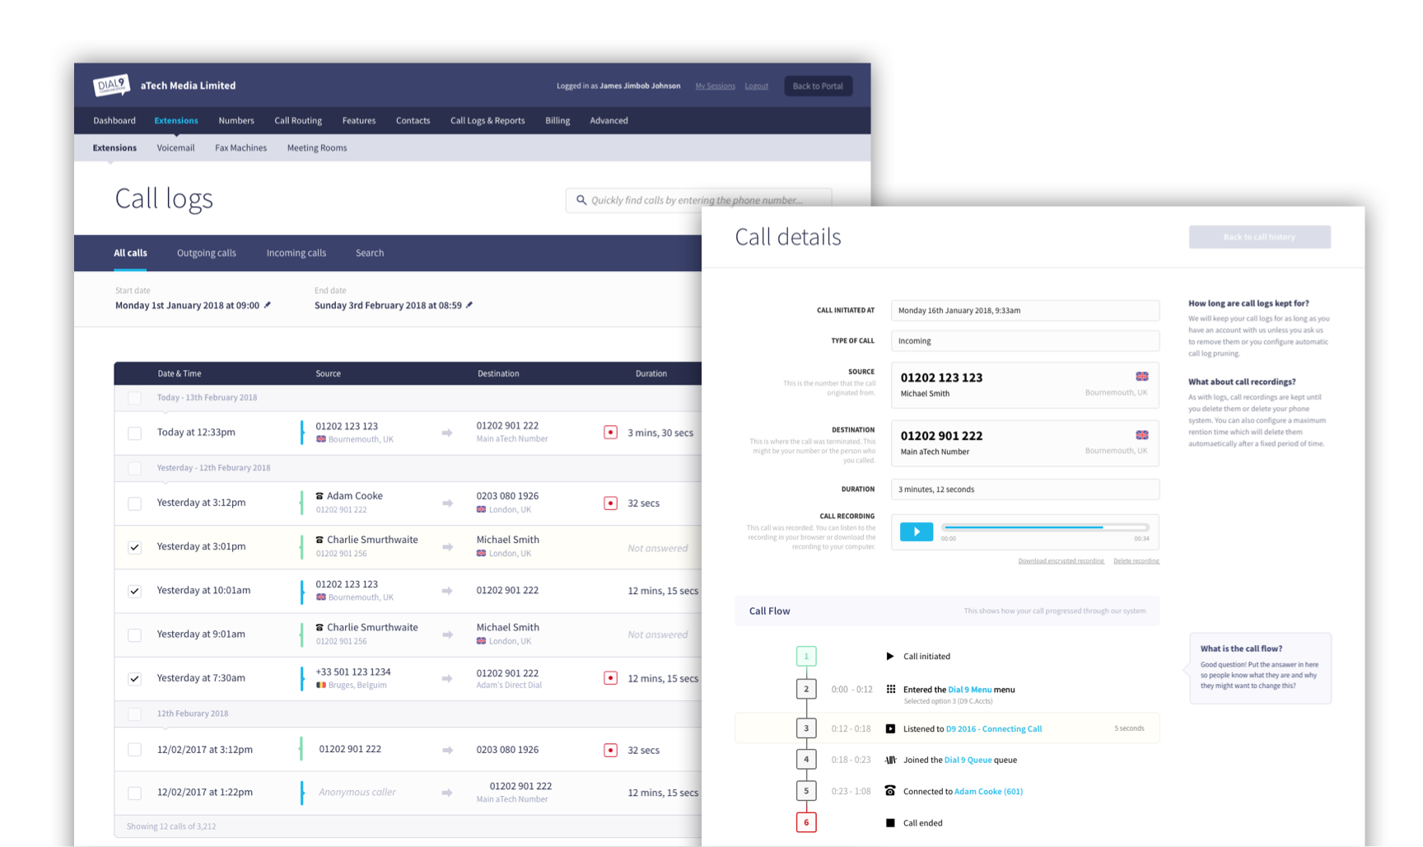Open the Meeting Rooms sub-tab
1423x847 pixels.
coord(317,147)
